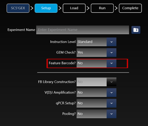Image resolution: width=148 pixels, height=126 pixels.
Task: Click the Enter Experiment Name field
Action: pyautogui.click(x=83, y=30)
